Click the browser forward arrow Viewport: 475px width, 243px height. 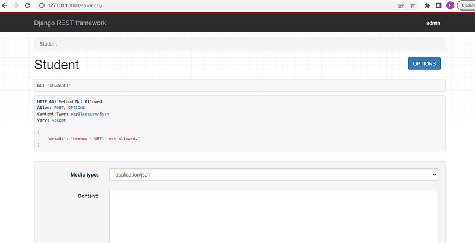point(16,5)
